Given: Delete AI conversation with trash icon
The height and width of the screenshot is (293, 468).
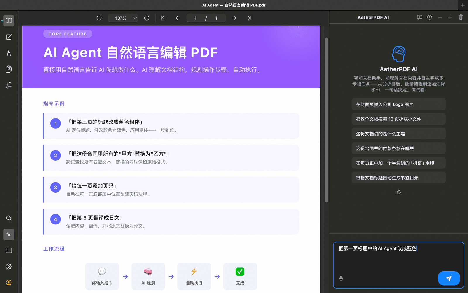Looking at the screenshot, I should pos(461,17).
